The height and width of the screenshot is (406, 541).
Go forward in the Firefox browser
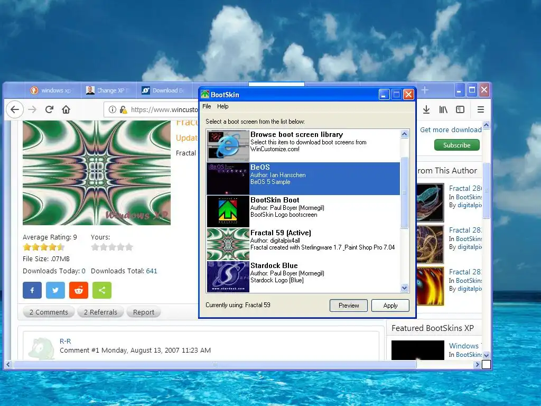pos(32,109)
